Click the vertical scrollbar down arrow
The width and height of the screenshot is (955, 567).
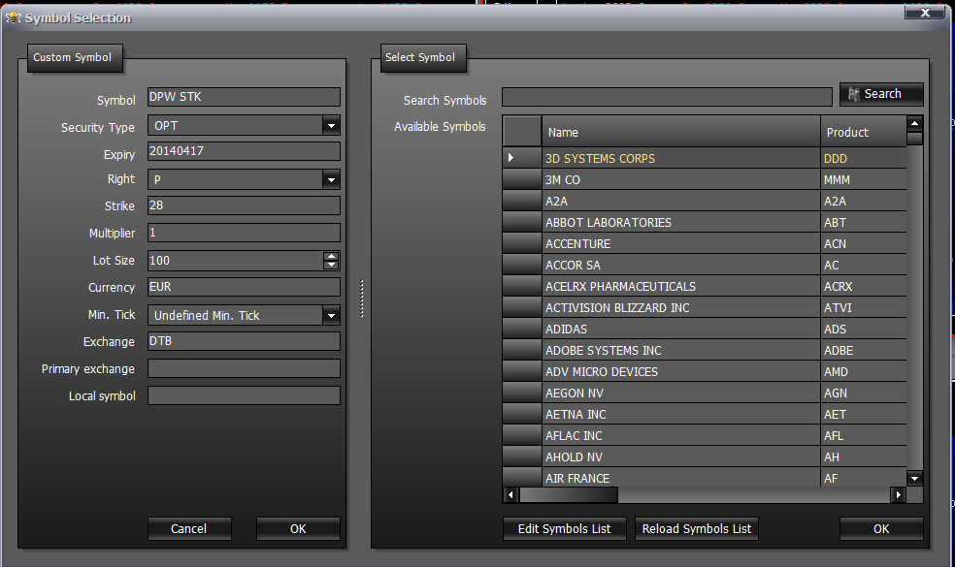click(914, 478)
